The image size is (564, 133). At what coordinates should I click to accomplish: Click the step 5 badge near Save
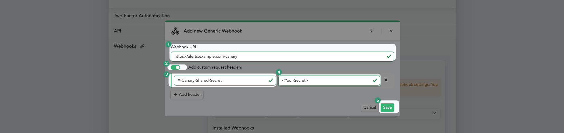click(x=378, y=100)
